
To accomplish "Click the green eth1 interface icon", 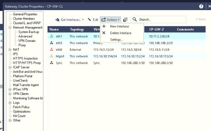I will (x=52, y=36).
